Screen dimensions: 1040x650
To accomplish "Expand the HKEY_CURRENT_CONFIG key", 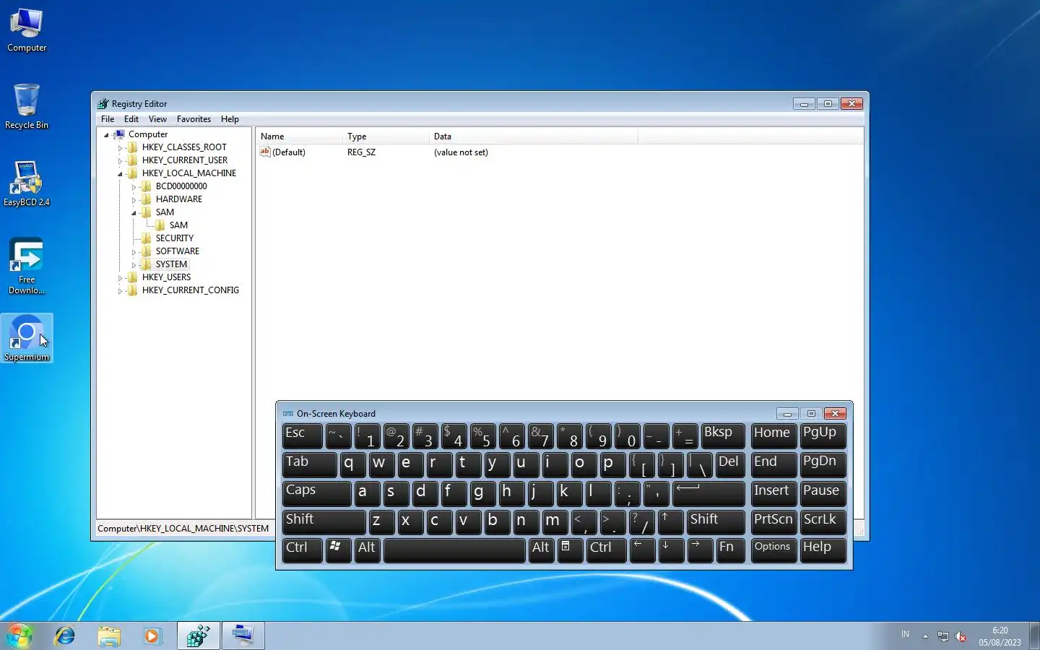I will 120,291.
